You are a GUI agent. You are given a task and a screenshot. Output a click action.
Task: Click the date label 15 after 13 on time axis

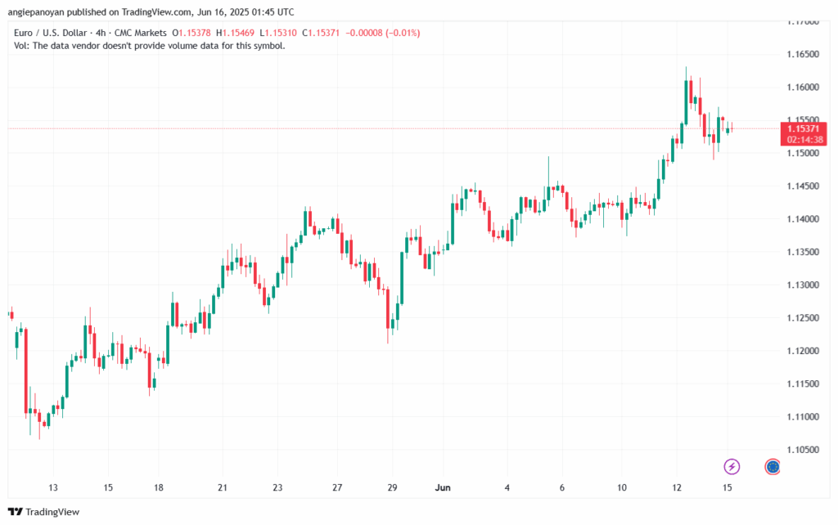click(x=108, y=487)
